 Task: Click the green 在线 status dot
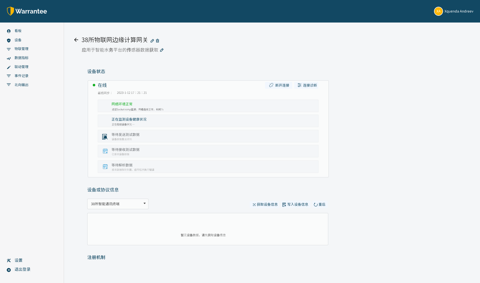point(94,85)
